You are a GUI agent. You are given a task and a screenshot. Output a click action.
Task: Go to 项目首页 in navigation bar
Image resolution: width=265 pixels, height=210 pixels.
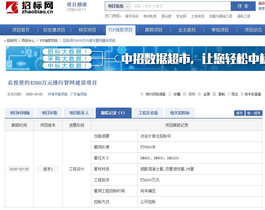click(21, 30)
